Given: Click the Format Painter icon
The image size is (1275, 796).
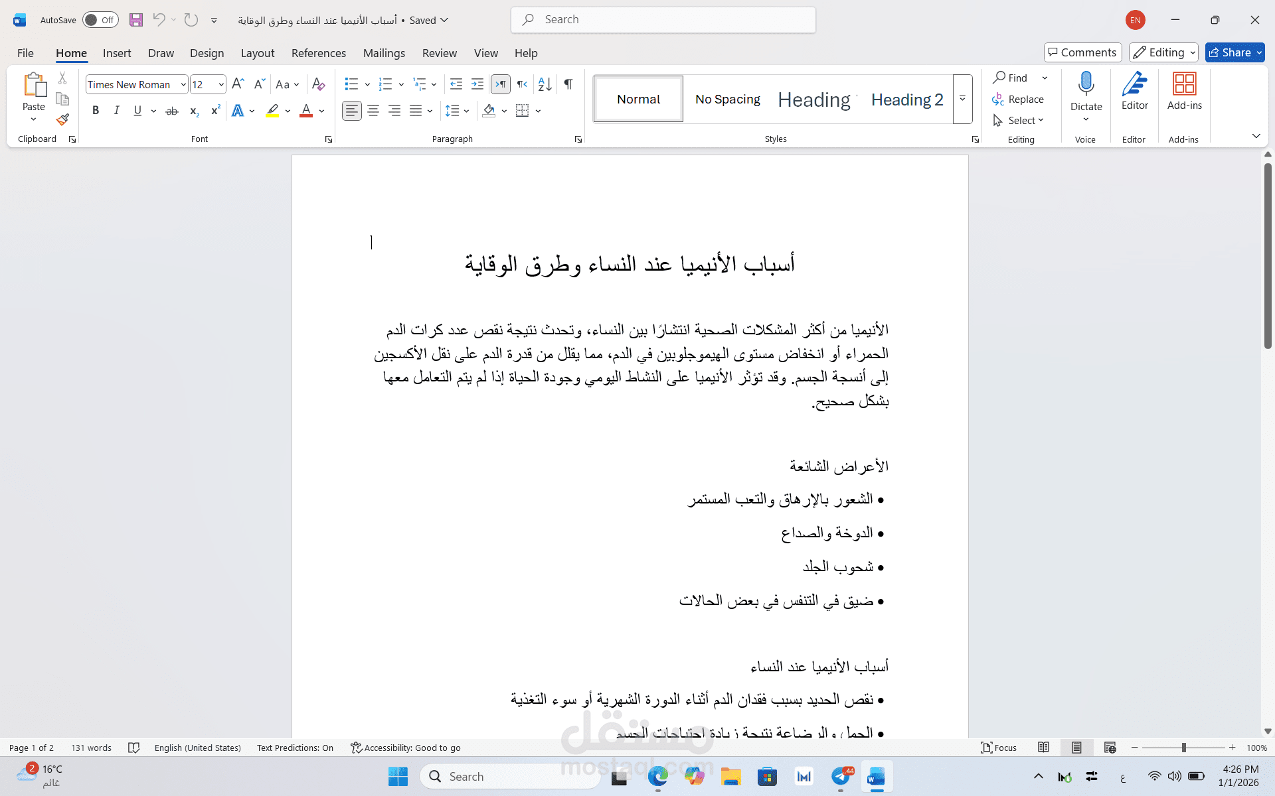Looking at the screenshot, I should (x=62, y=120).
